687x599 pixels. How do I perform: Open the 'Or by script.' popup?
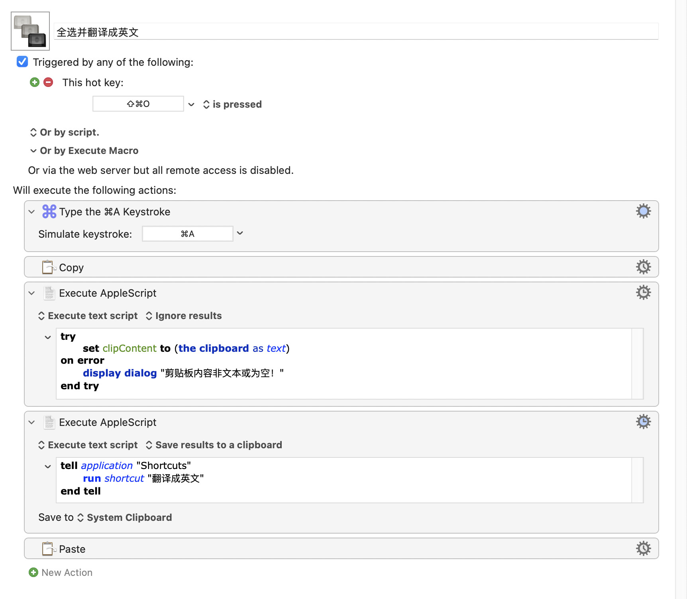coord(65,132)
